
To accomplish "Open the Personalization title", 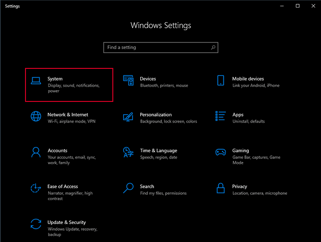I will click(x=156, y=115).
